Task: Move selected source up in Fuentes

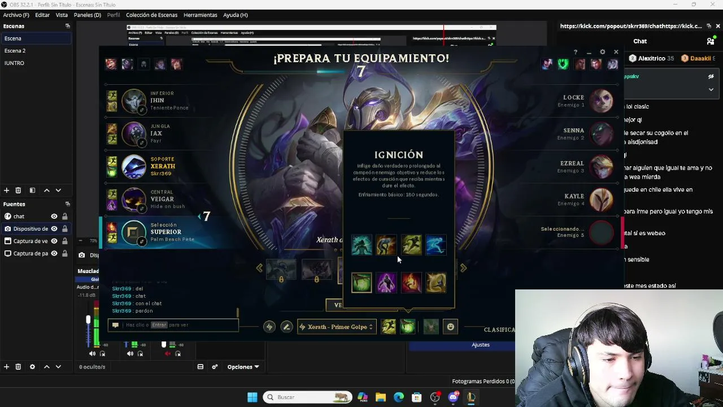Action: (x=47, y=367)
